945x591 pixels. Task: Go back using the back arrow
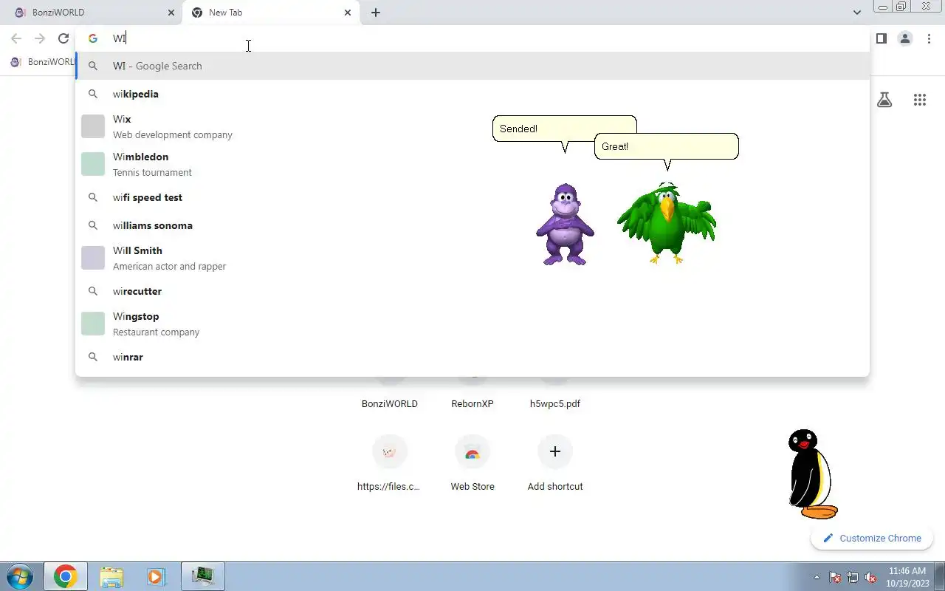click(16, 38)
